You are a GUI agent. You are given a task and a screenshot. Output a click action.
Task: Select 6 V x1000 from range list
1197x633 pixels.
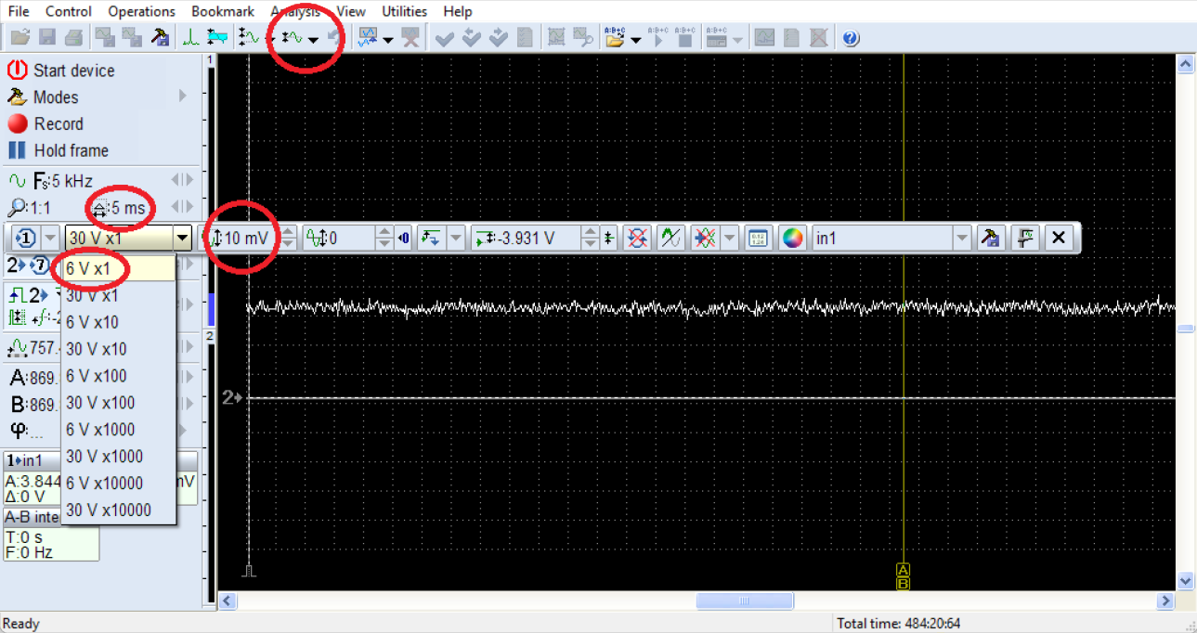118,430
